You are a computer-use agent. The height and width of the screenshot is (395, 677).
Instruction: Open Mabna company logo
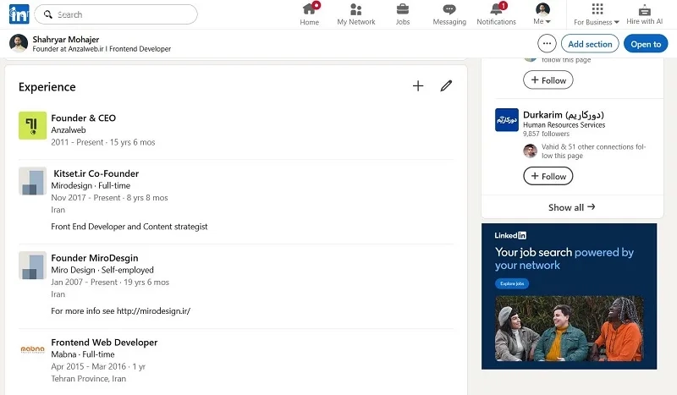[x=32, y=349]
